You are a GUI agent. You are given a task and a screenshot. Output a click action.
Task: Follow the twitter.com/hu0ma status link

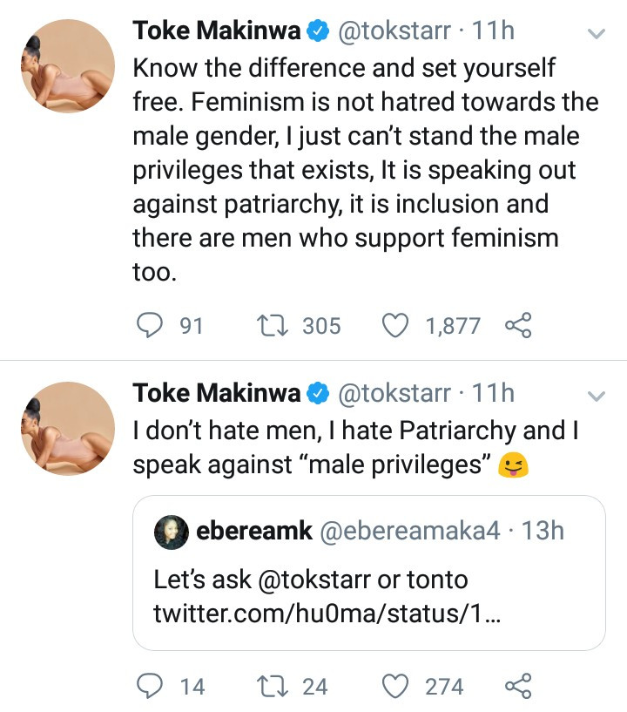(x=327, y=614)
